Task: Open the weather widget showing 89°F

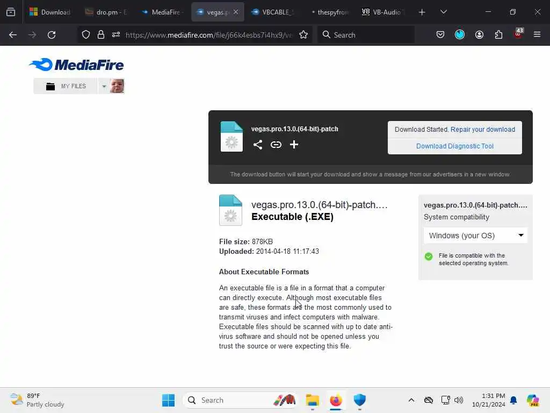Action: click(x=37, y=400)
